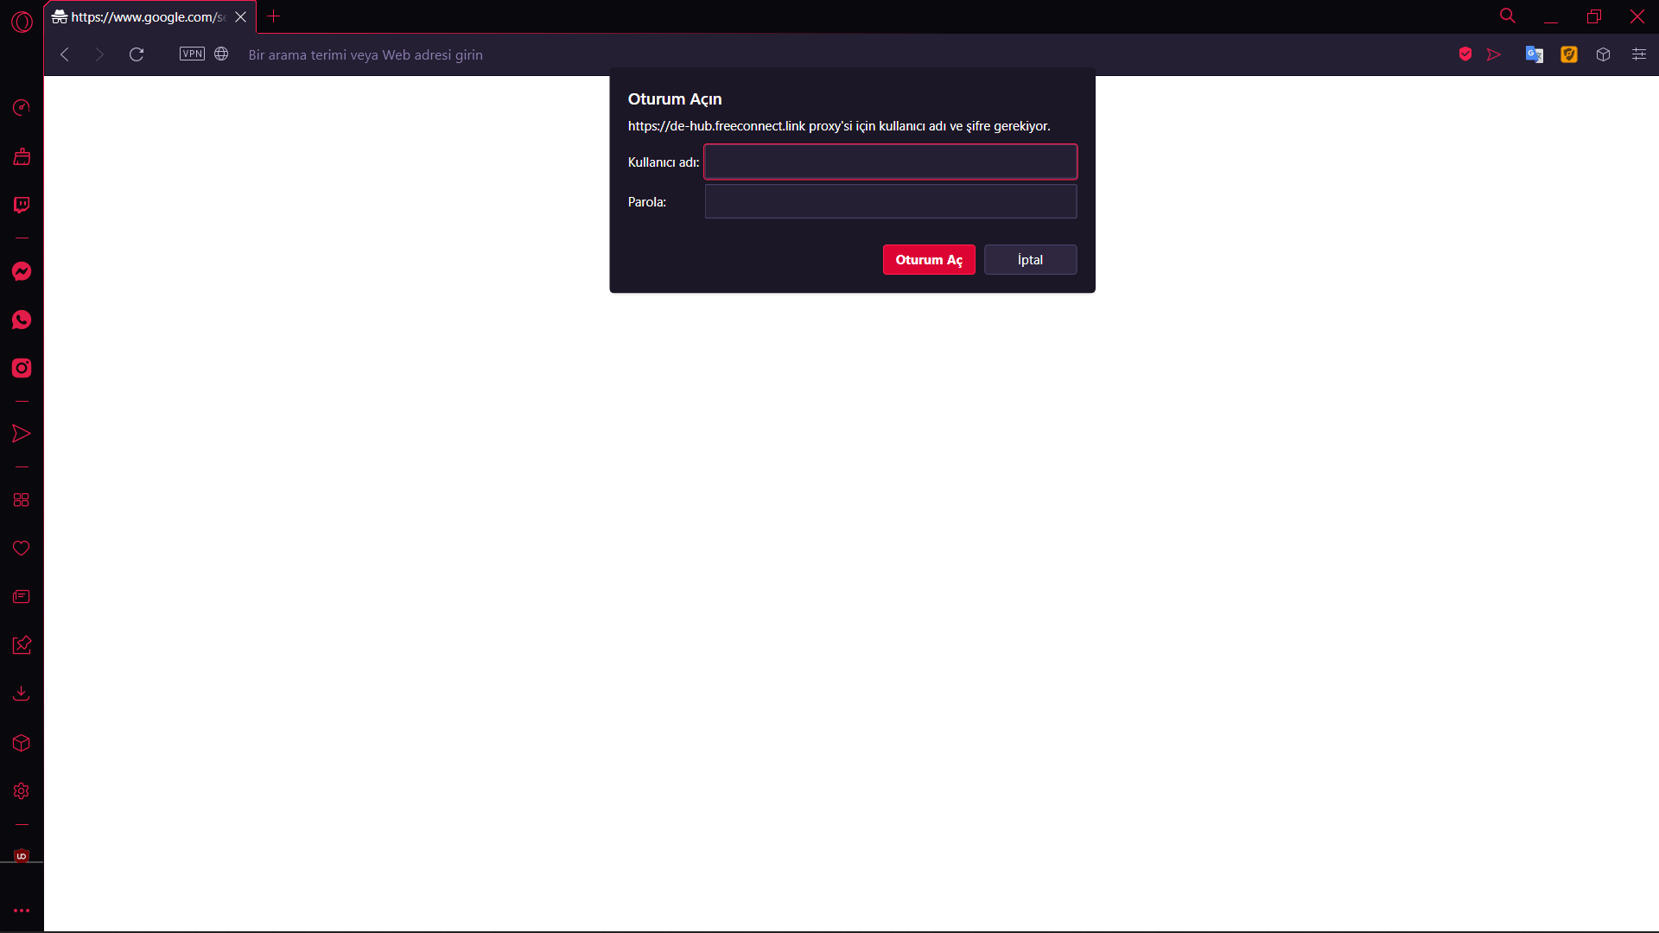Open the News icon in sidebar
The width and height of the screenshot is (1659, 933).
[22, 597]
